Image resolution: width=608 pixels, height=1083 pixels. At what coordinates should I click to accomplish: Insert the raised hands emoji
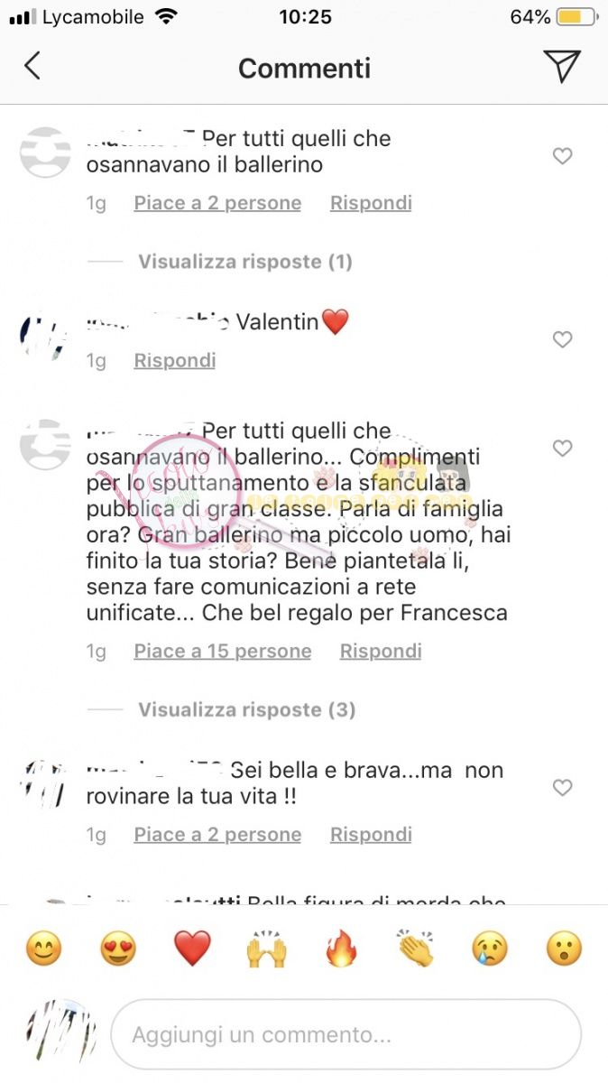click(x=267, y=949)
